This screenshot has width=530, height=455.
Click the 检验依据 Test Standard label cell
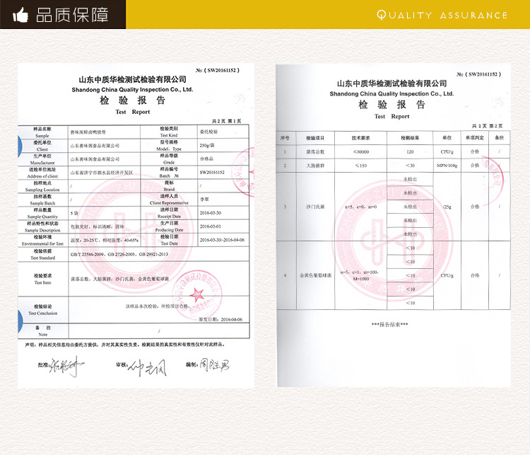pos(43,254)
